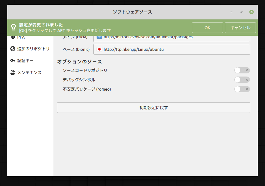Click the blue flag icon in main mirror
This screenshot has height=186, width=265.
99,37
